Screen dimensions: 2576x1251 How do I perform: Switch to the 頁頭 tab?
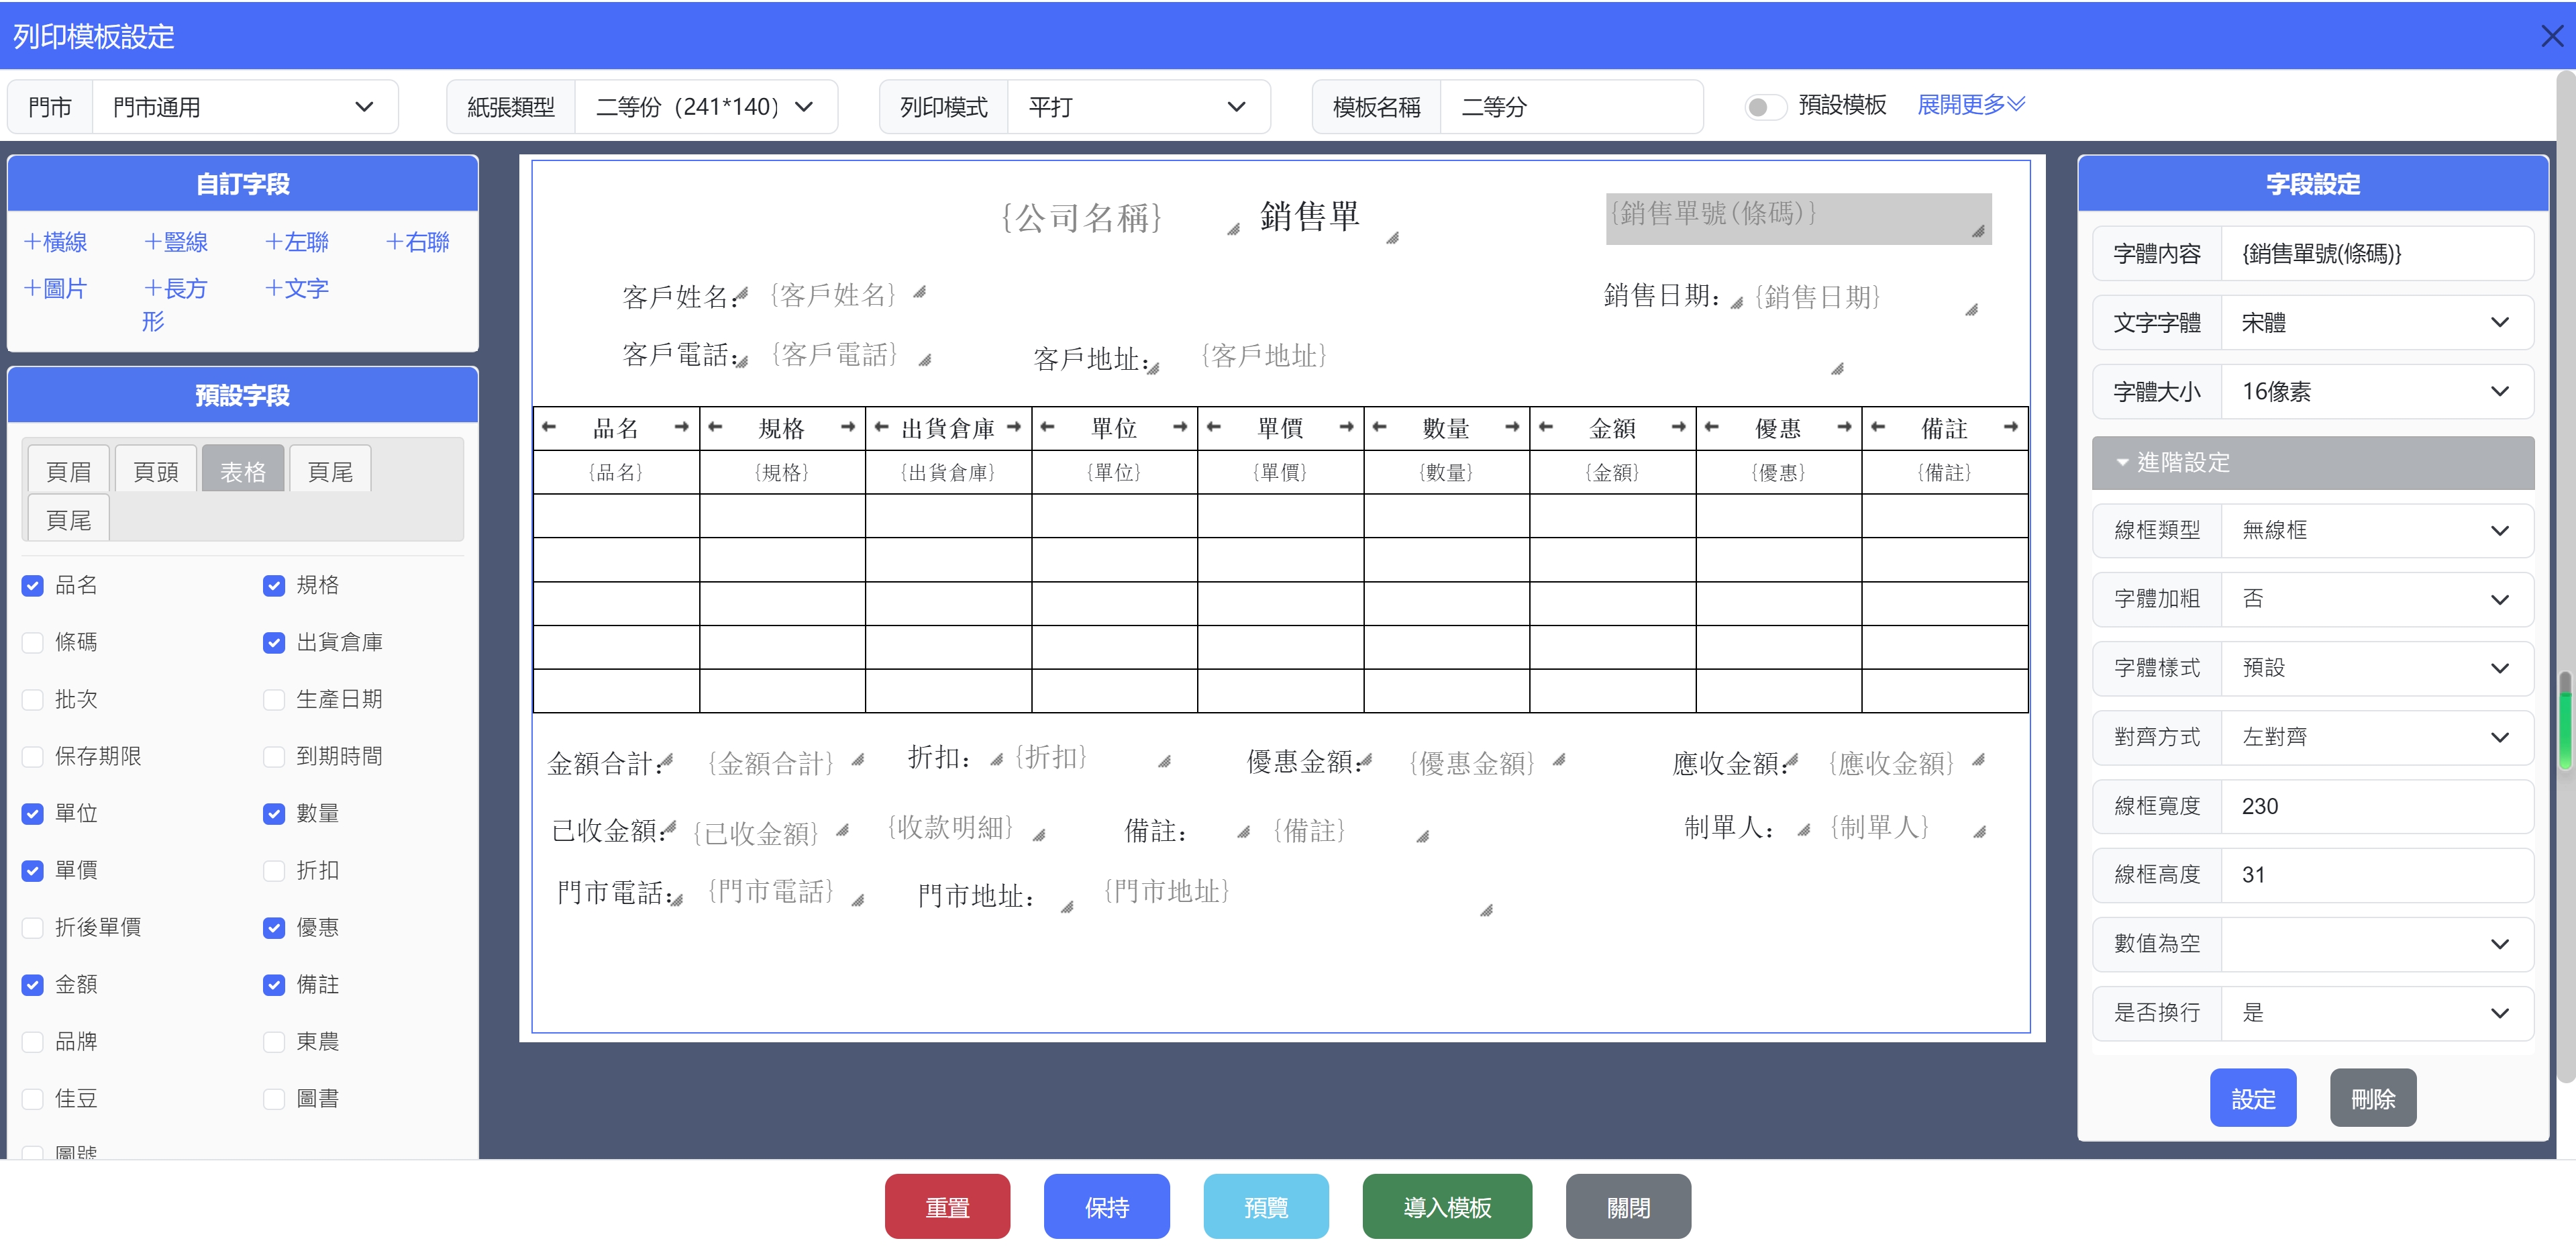click(x=156, y=470)
